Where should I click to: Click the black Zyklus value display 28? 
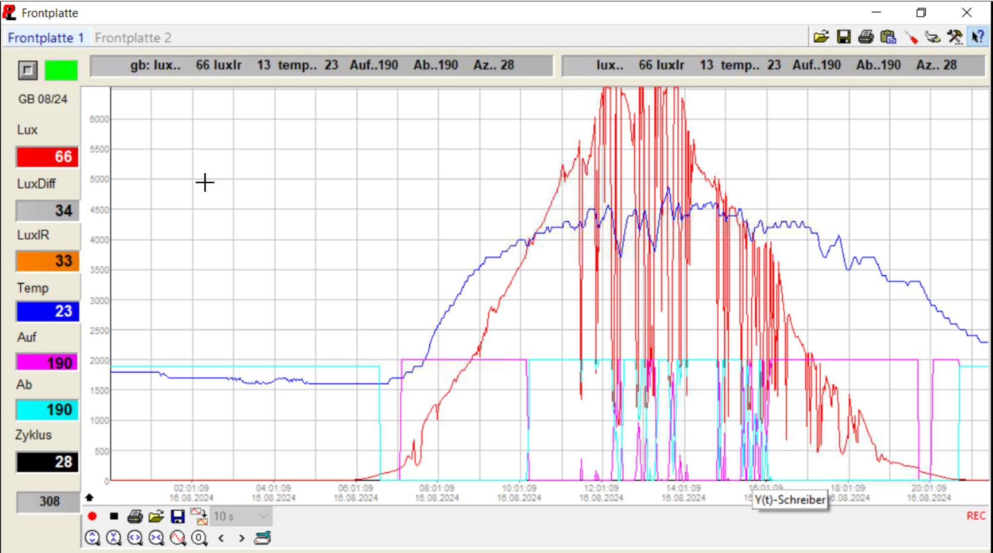(48, 462)
